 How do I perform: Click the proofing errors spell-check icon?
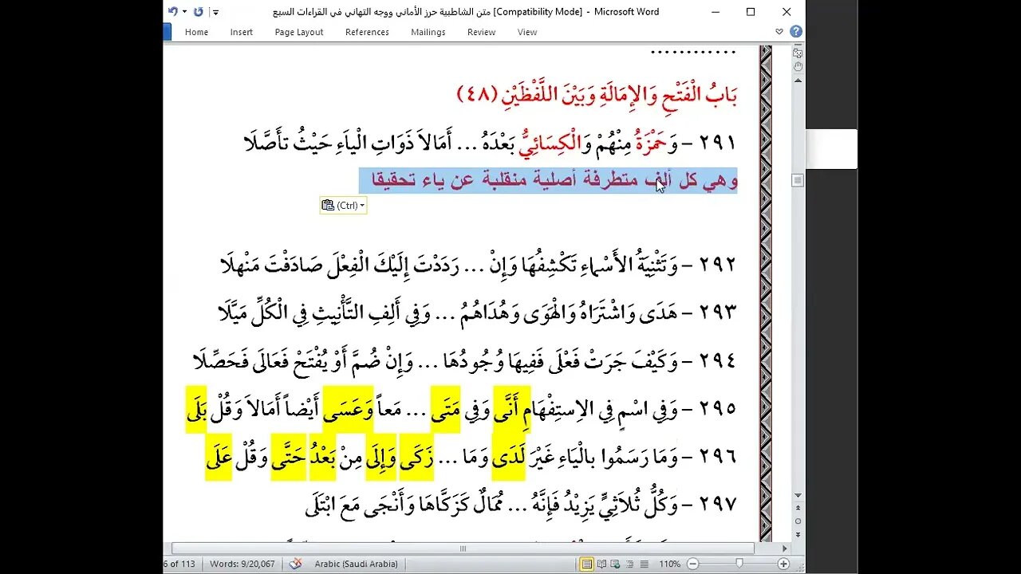point(295,564)
